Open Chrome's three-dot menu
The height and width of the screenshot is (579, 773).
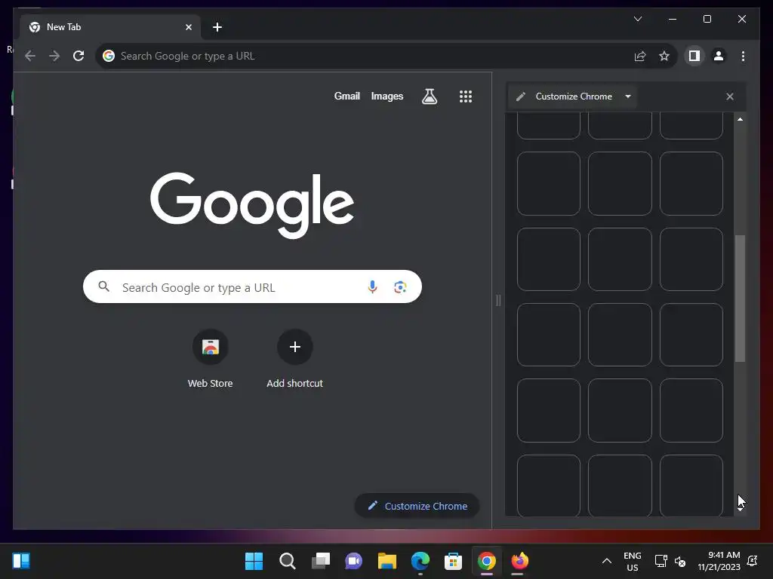[x=743, y=56]
